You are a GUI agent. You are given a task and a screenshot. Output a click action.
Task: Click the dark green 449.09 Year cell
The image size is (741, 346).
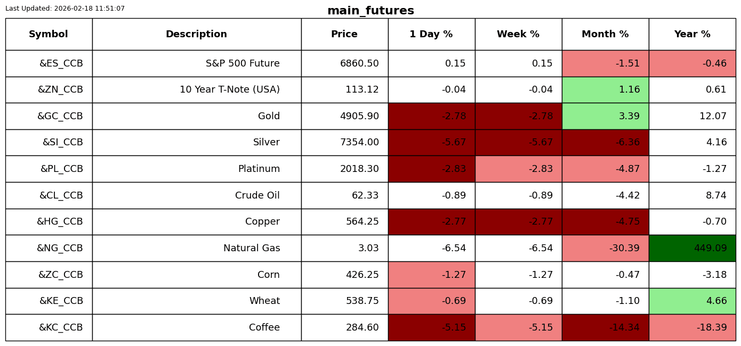pos(692,248)
